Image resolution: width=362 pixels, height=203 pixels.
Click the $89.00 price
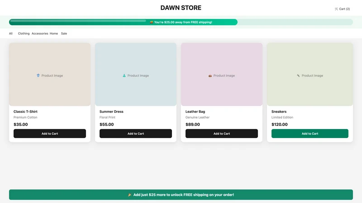pyautogui.click(x=193, y=125)
